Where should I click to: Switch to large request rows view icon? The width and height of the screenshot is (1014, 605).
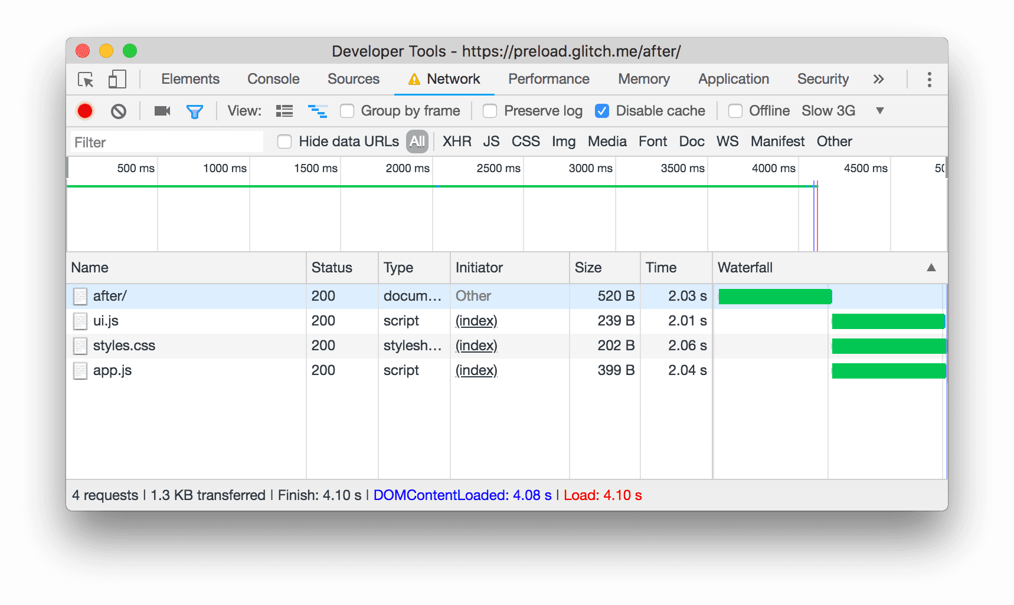284,111
